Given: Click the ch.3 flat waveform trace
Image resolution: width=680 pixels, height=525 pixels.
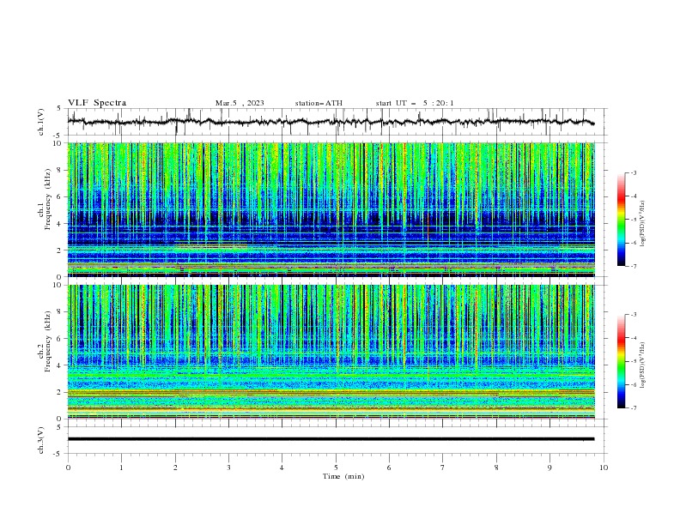Looking at the screenshot, I should coord(331,439).
